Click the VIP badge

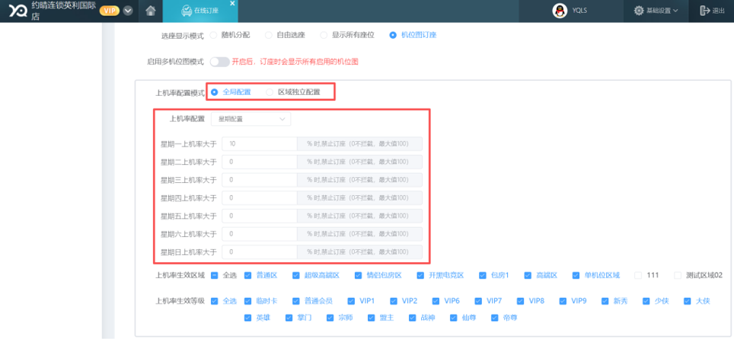110,11
